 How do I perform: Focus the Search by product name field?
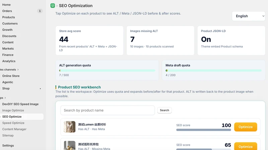108,110
